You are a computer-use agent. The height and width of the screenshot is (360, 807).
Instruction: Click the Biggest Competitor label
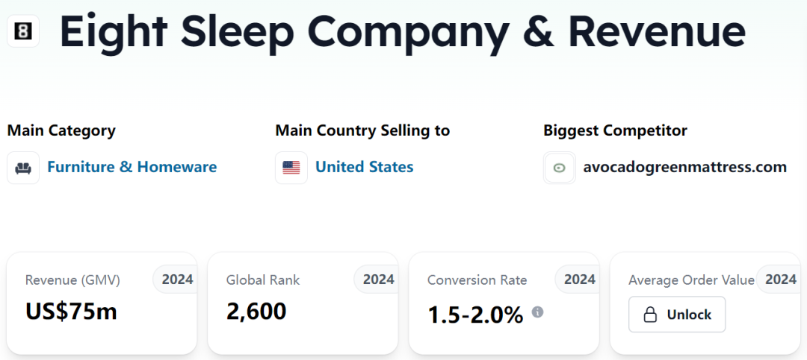tap(615, 130)
